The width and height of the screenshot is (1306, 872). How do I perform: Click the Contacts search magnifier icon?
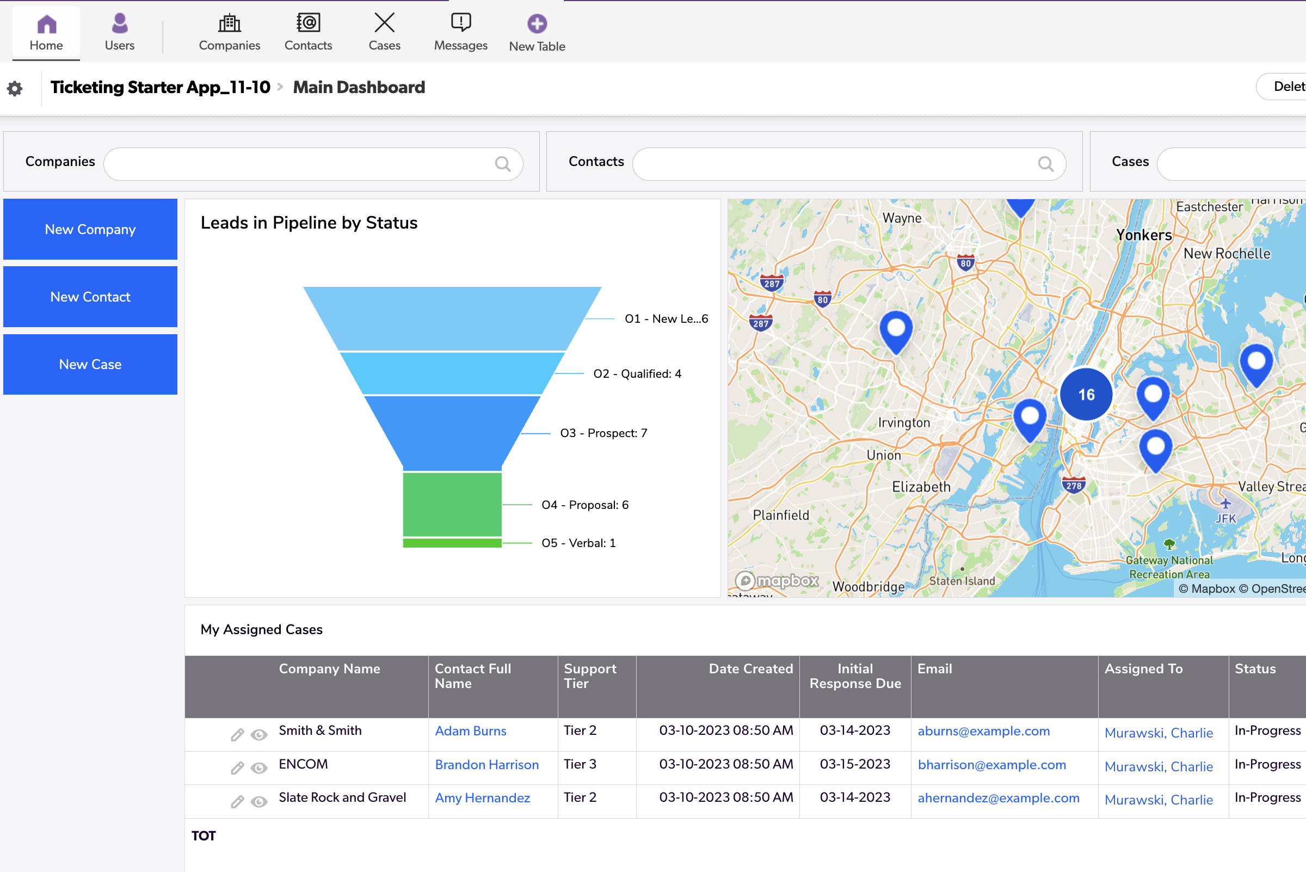(1045, 164)
